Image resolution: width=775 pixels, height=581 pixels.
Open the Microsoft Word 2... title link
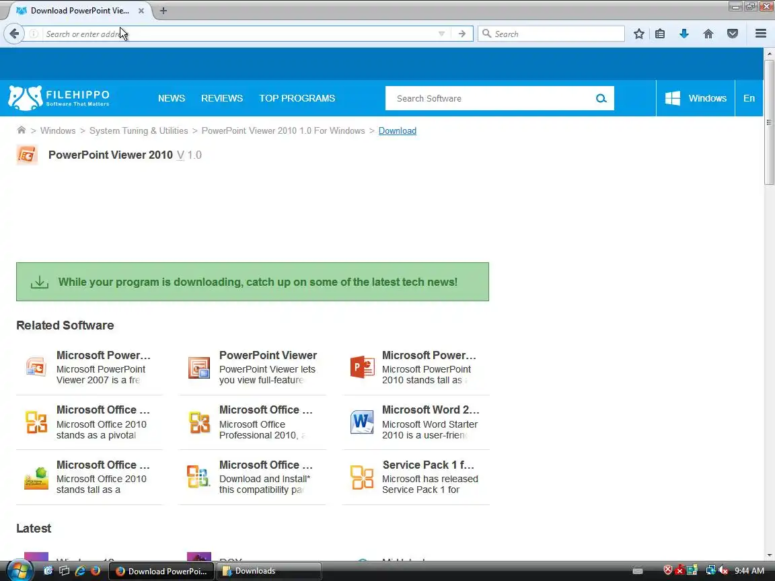[x=431, y=410]
